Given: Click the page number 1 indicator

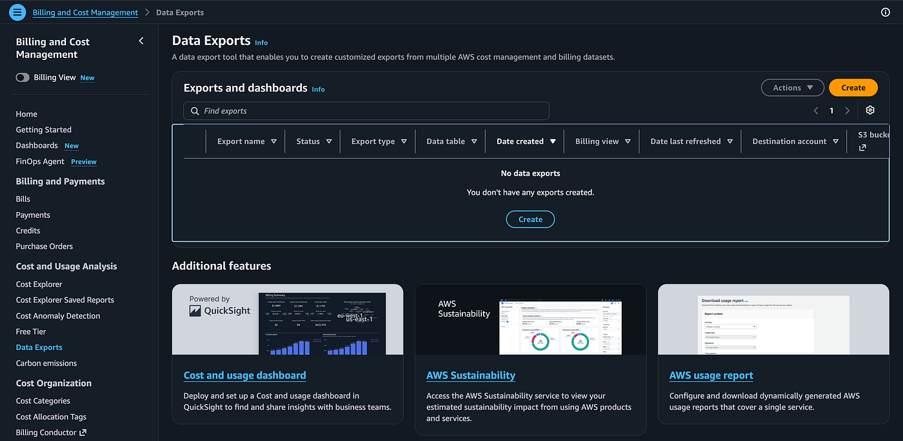Looking at the screenshot, I should (831, 111).
